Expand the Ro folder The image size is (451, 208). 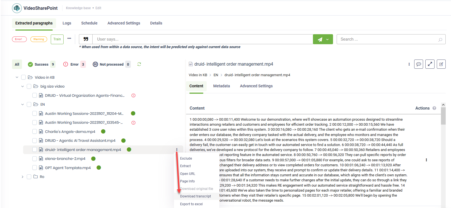[x=23, y=177]
